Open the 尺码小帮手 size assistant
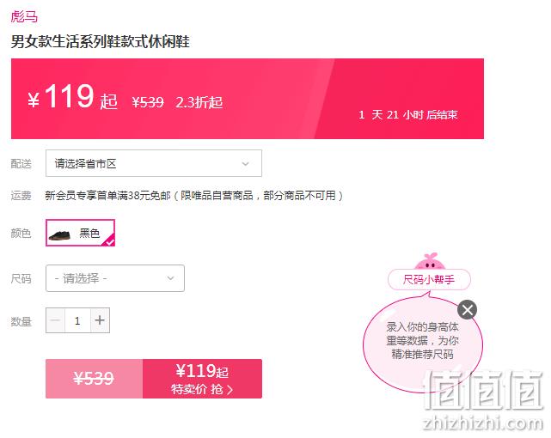The width and height of the screenshot is (551, 438). click(x=429, y=279)
